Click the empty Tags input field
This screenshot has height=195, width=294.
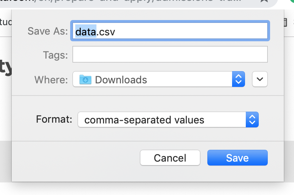point(170,55)
